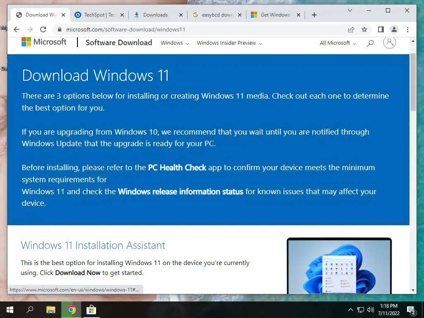
Task: Click the address bar URL
Action: [126, 29]
